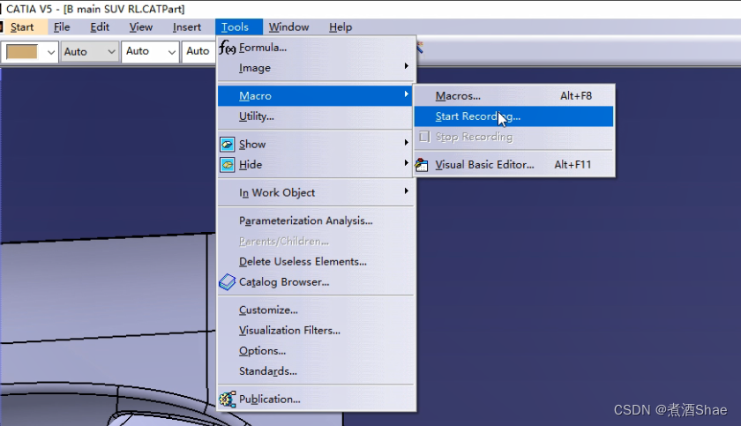
Task: Open Visual Basic Editor... entry
Action: [514, 165]
